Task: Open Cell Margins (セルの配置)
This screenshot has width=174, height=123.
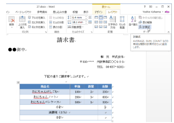Action: pyautogui.click(x=122, y=22)
